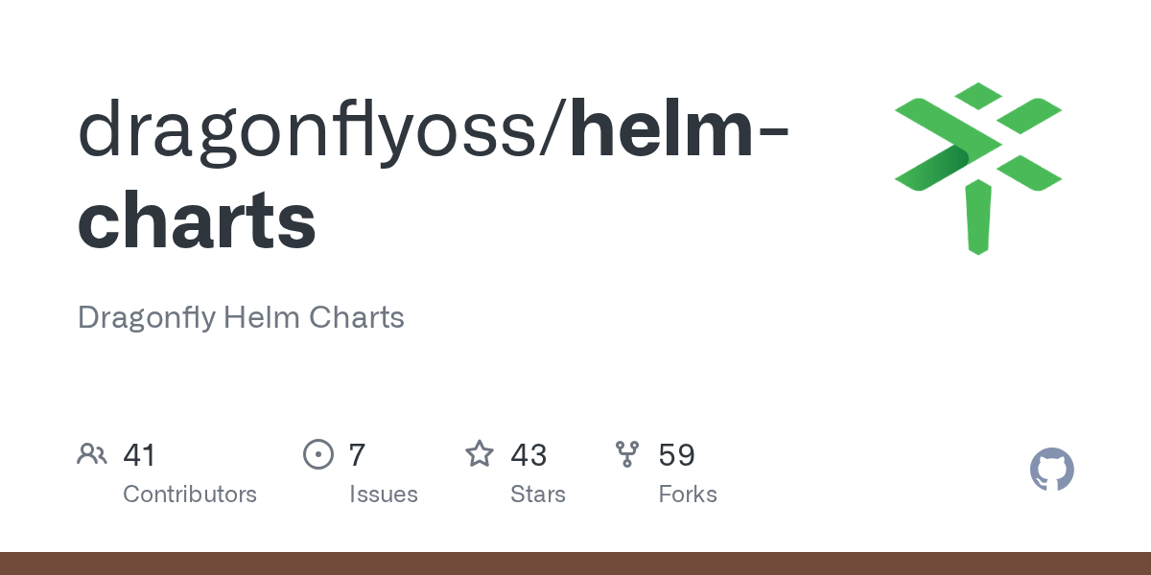The width and height of the screenshot is (1151, 575).
Task: Select the "Dragonfly Helm Charts" description text
Action: (241, 317)
